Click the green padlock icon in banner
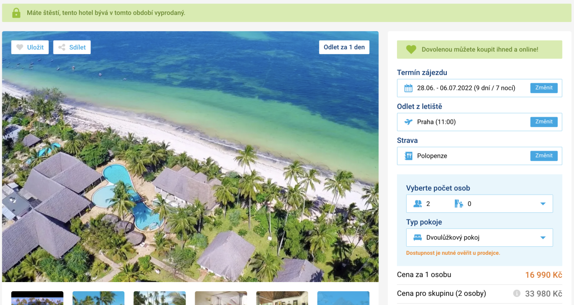 coord(16,13)
